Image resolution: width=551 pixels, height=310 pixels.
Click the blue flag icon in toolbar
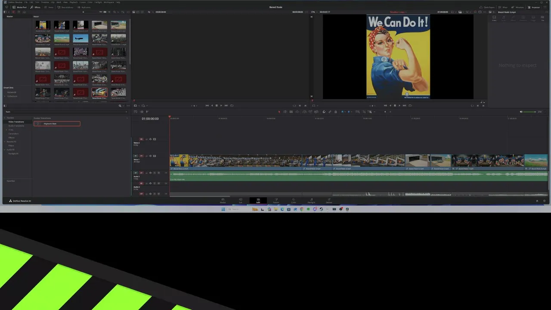[x=342, y=112]
